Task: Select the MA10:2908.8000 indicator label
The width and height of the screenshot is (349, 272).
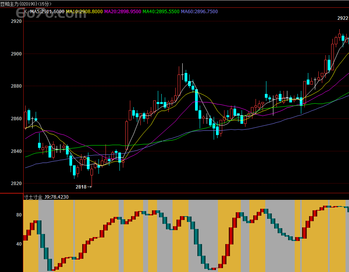Action: (x=85, y=12)
